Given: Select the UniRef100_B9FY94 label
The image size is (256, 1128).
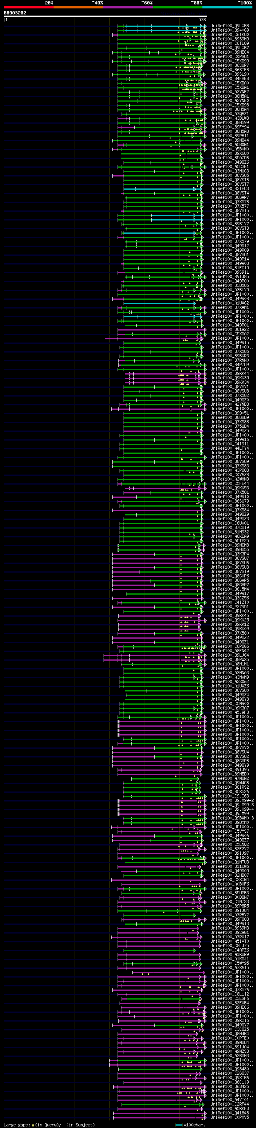Looking at the screenshot, I should 230,127.
